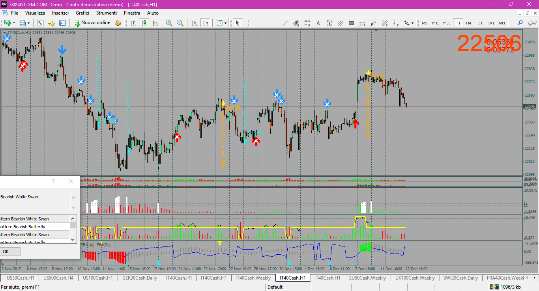Zoom in on the chart
539x291 pixels.
coord(169,23)
